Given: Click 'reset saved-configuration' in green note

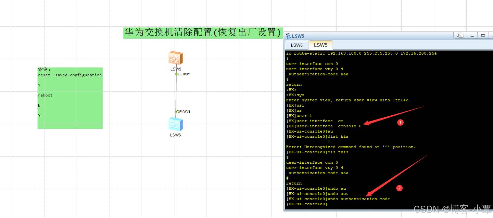Looking at the screenshot, I should click(x=70, y=75).
